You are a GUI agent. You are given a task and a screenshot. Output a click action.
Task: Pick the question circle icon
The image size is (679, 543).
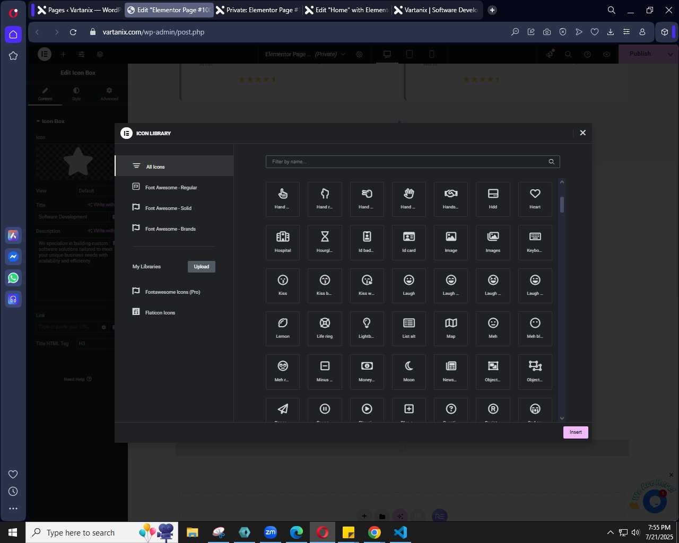point(451,410)
